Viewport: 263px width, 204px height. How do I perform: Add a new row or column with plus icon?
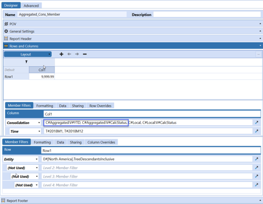pos(61,54)
